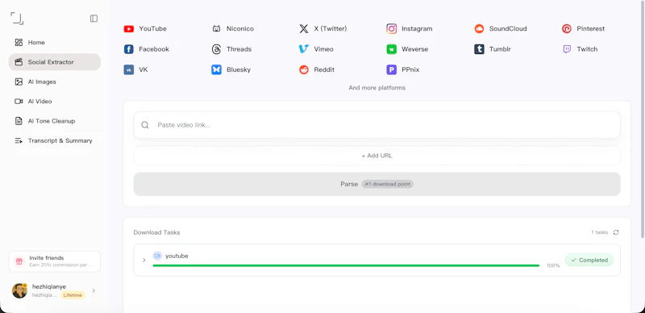The height and width of the screenshot is (313, 645).
Task: Click the gift icon in Invite friends
Action: click(19, 261)
